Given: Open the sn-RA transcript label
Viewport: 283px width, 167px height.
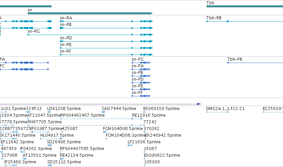Looking at the screenshot, I should 66,18.
